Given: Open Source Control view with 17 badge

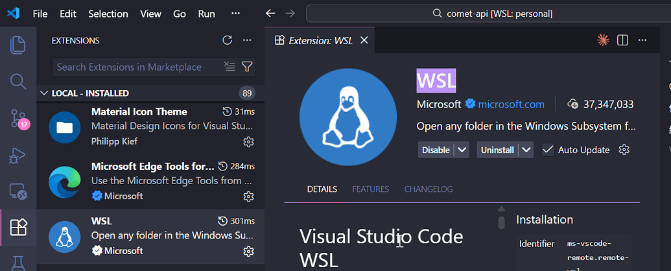Looking at the screenshot, I should [19, 119].
